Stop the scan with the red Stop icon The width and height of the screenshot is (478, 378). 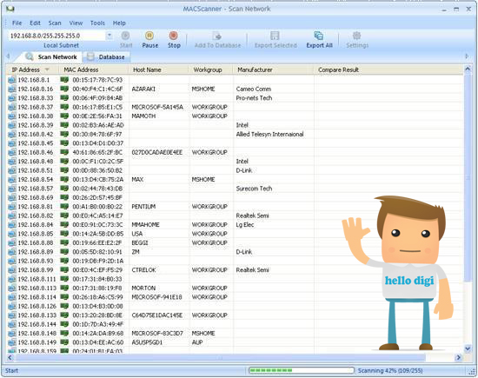[174, 36]
